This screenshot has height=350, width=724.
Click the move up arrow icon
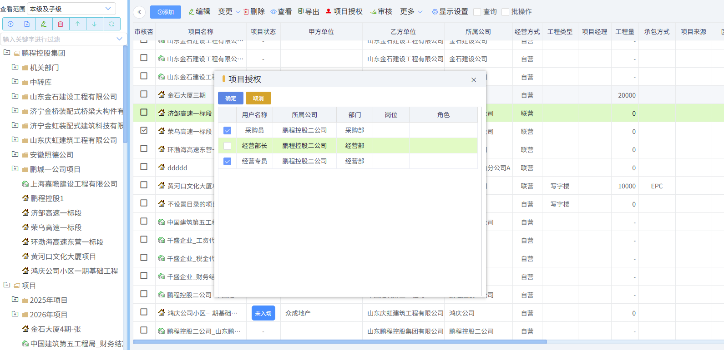pyautogui.click(x=77, y=24)
